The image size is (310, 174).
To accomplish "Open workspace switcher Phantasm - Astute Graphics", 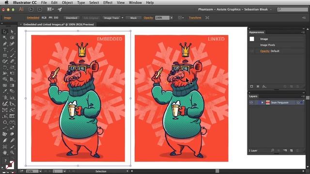I will [x=234, y=9].
